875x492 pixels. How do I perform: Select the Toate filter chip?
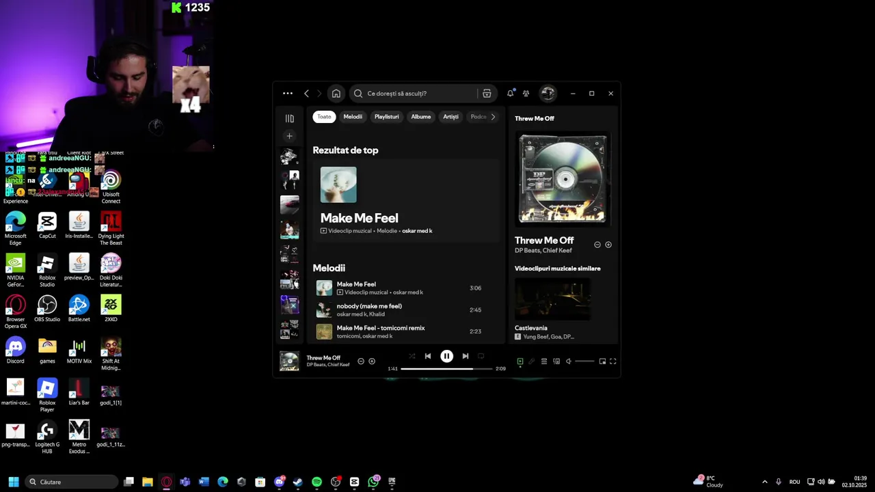coord(324,117)
